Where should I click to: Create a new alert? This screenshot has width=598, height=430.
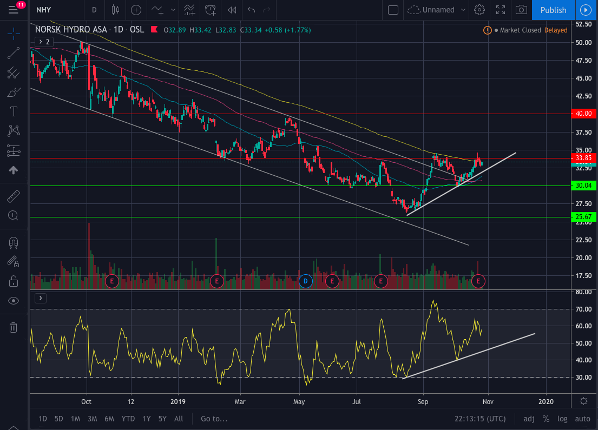(210, 10)
